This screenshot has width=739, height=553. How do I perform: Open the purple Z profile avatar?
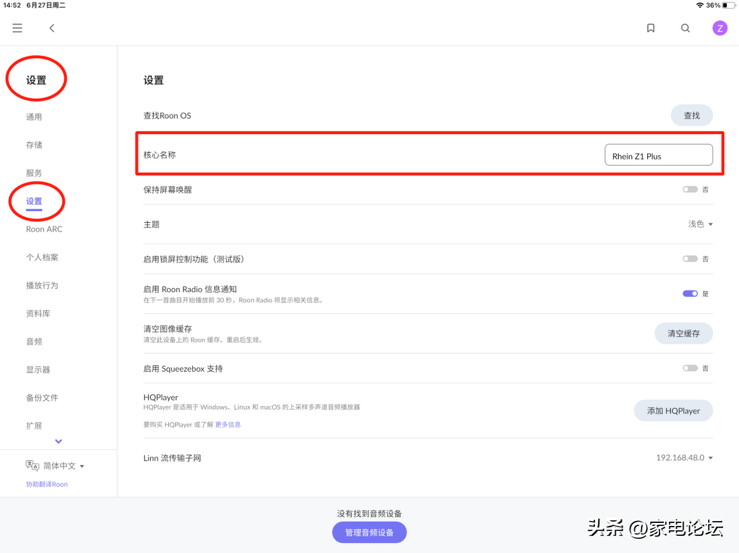click(x=719, y=28)
